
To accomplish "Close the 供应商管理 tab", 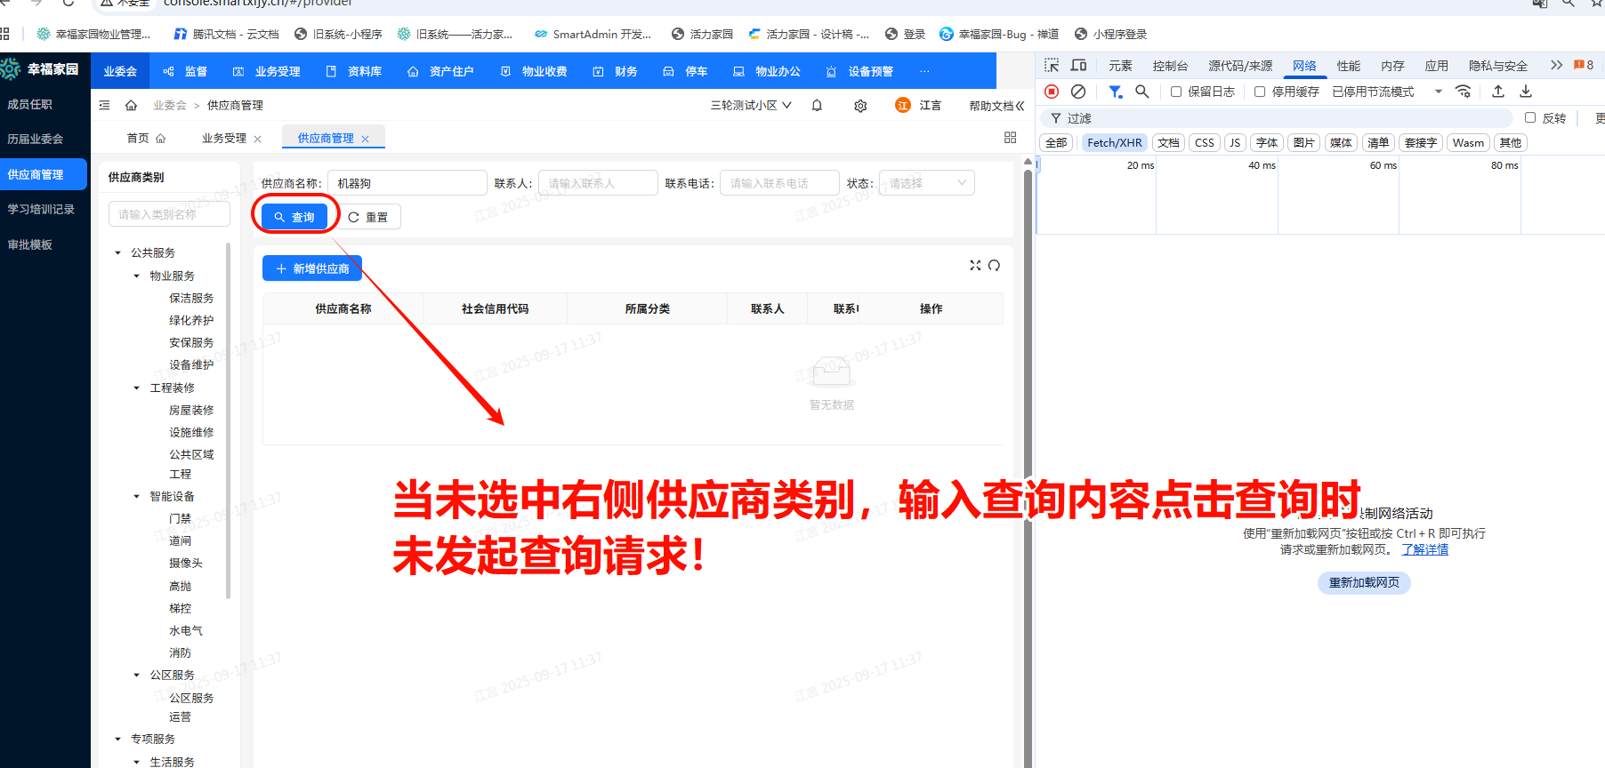I will pos(365,139).
